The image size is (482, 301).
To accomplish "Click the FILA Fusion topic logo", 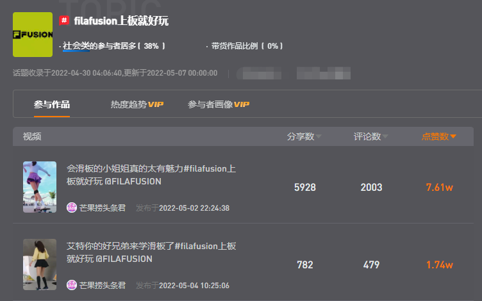I will [x=33, y=35].
